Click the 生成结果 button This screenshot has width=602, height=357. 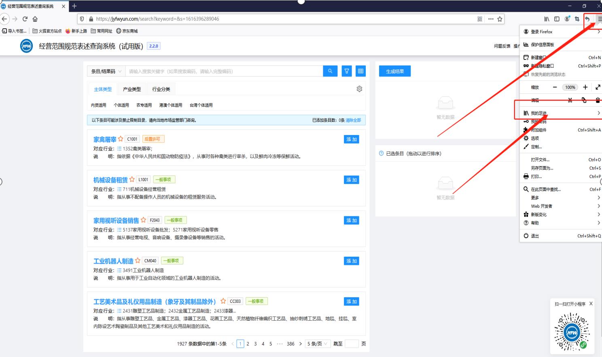394,71
